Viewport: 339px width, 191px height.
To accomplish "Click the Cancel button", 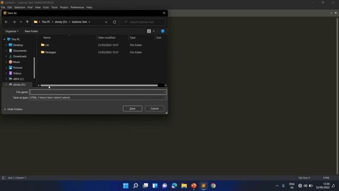I will [155, 108].
